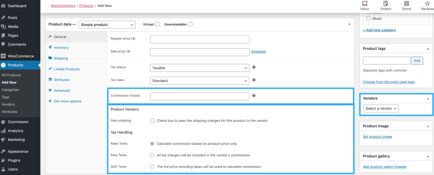The image size is (434, 175).
Task: Click the link icon of Linked Products
Action: tap(50, 69)
